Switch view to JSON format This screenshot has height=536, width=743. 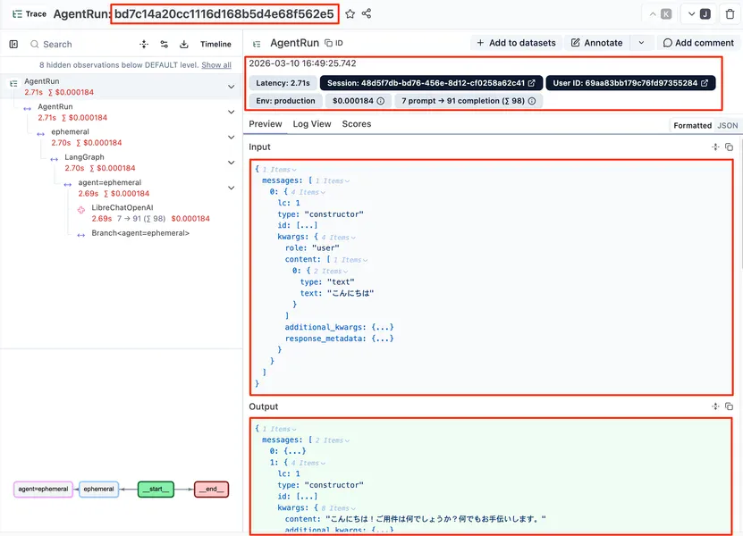pos(728,126)
